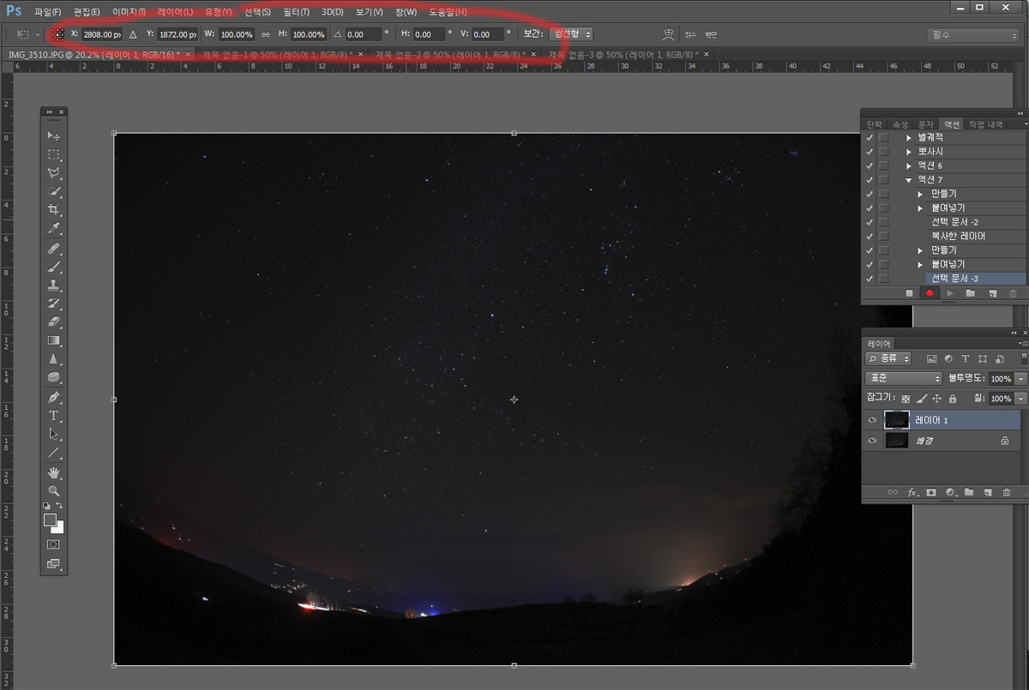Image resolution: width=1029 pixels, height=690 pixels.
Task: Click the X position input field
Action: (x=102, y=34)
